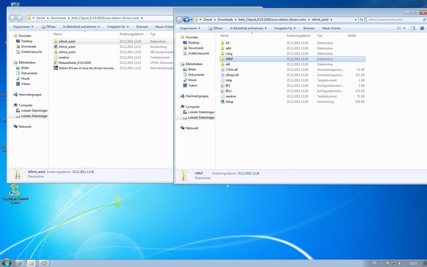Select the Help text document
Image resolution: width=427 pixels, height=267 pixels.
coord(229,80)
